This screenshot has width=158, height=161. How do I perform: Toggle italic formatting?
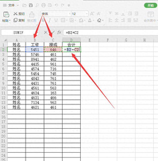click(x=50, y=20)
